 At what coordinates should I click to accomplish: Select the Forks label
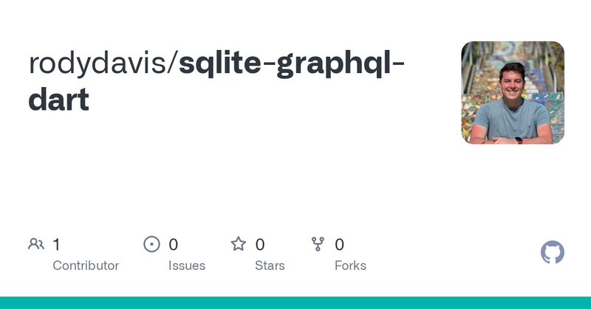click(x=350, y=265)
